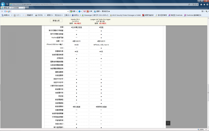Click the iPhone, USB, Aux-in cell
The image size is (209, 131).
[101, 45]
